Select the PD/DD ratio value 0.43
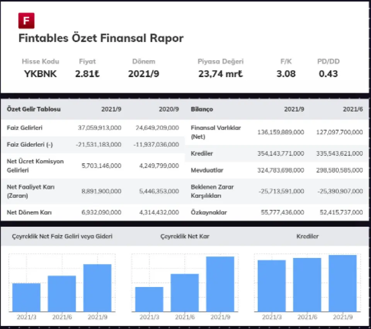The height and width of the screenshot is (329, 371). tap(328, 74)
